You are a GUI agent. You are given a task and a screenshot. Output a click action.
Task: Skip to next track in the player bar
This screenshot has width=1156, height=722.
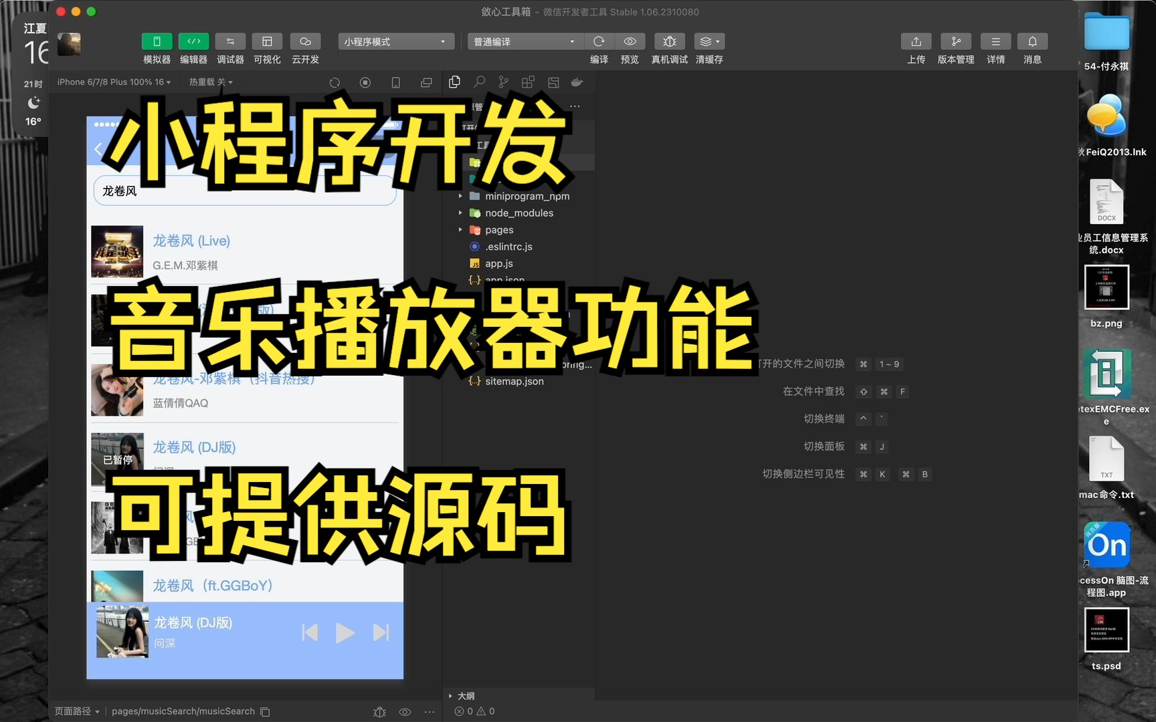point(381,632)
